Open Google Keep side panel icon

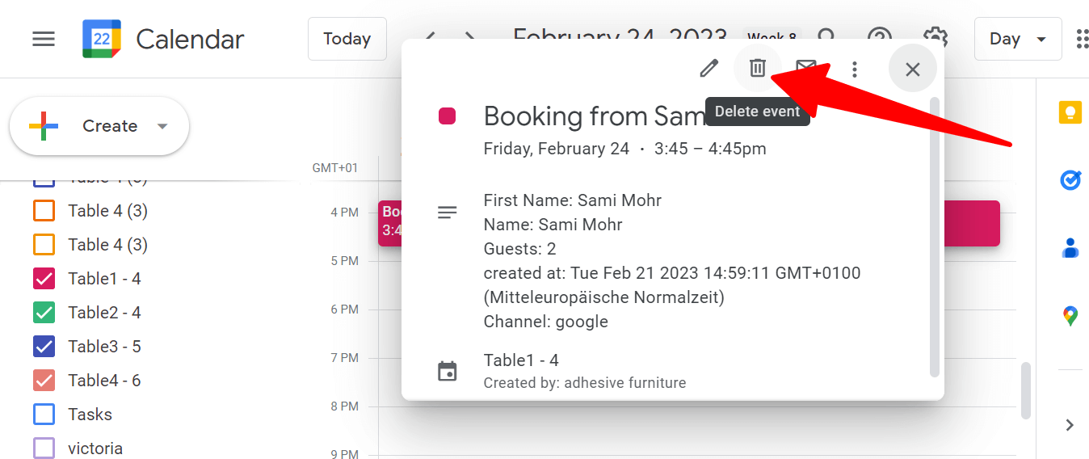1070,112
